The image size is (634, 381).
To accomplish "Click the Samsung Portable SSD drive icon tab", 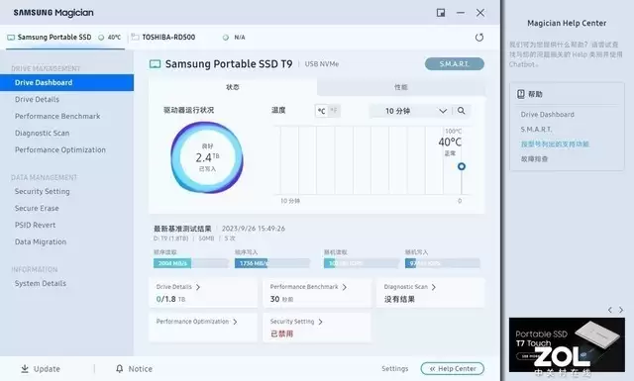I will pyautogui.click(x=11, y=38).
